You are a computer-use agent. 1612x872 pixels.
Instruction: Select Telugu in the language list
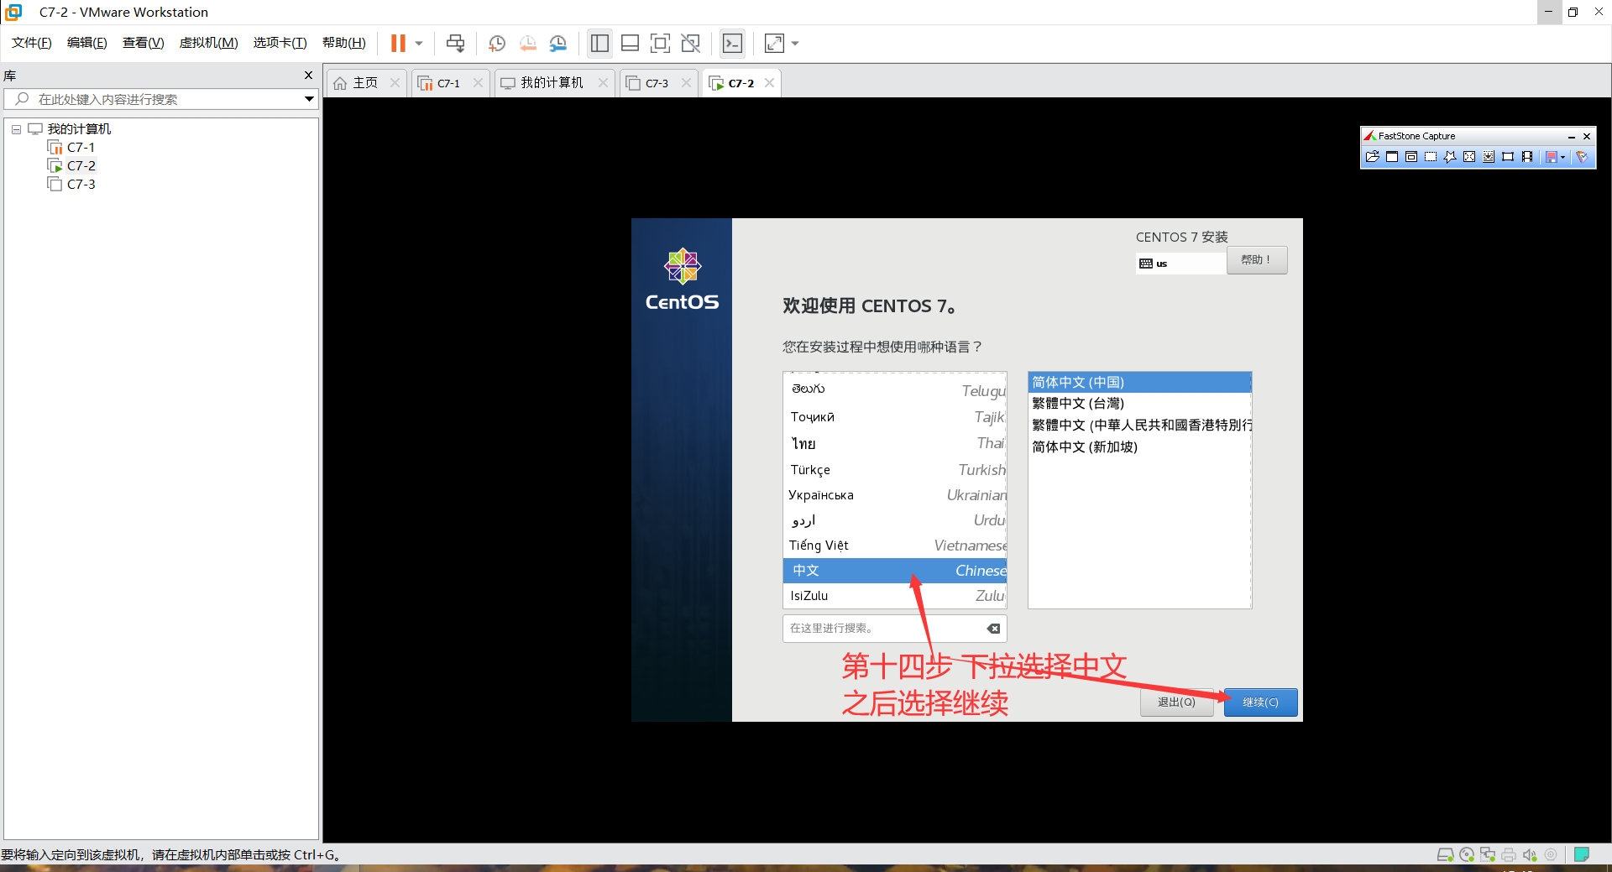895,390
